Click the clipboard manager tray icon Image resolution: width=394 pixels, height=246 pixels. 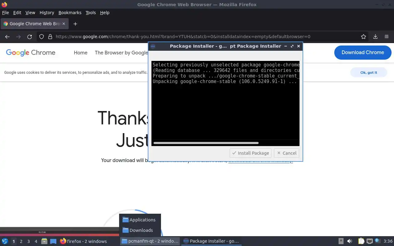pyautogui.click(x=361, y=241)
